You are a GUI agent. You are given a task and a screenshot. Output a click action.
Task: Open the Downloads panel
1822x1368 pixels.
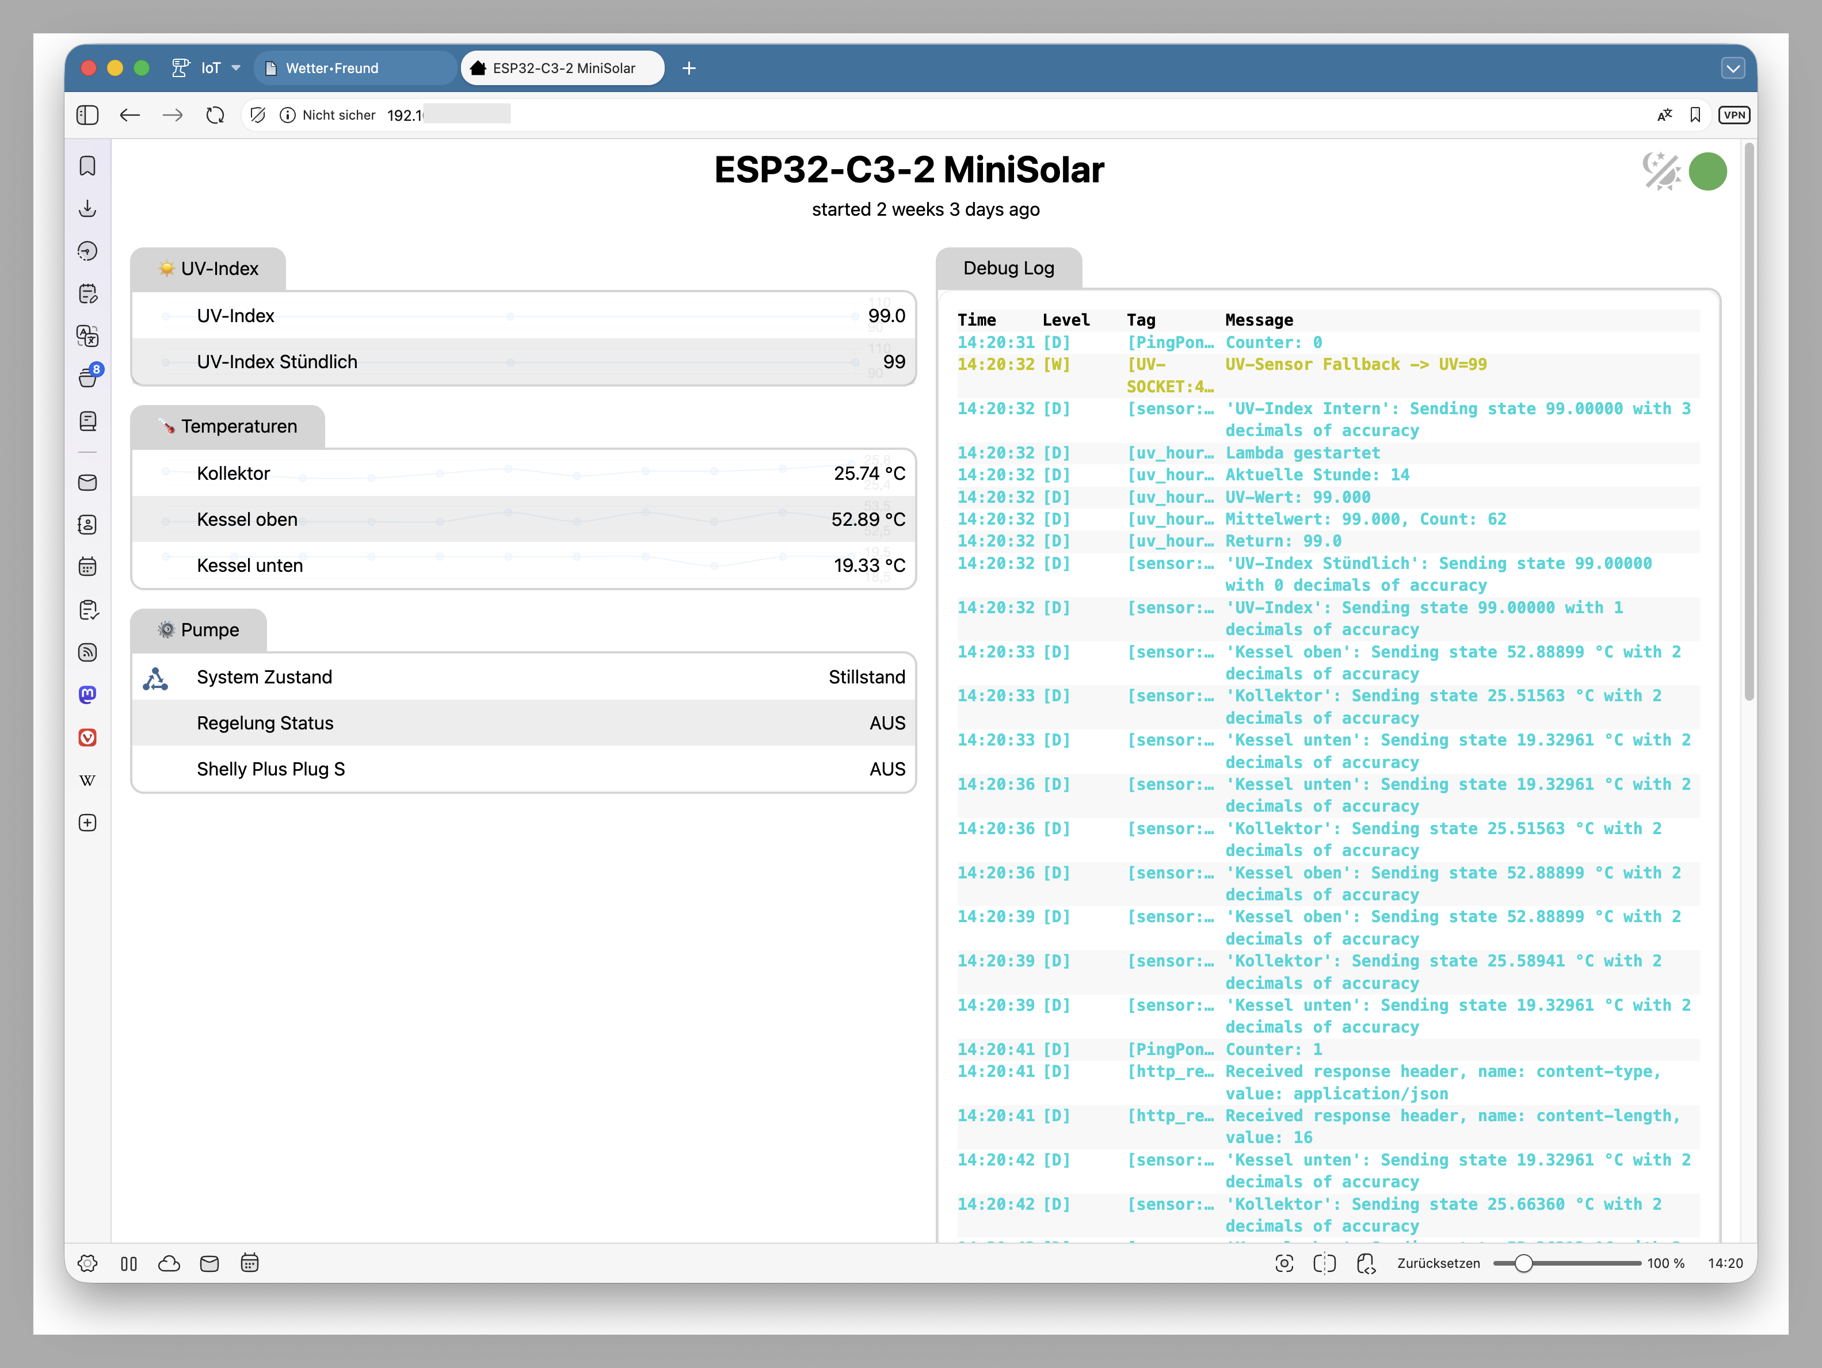[x=87, y=208]
